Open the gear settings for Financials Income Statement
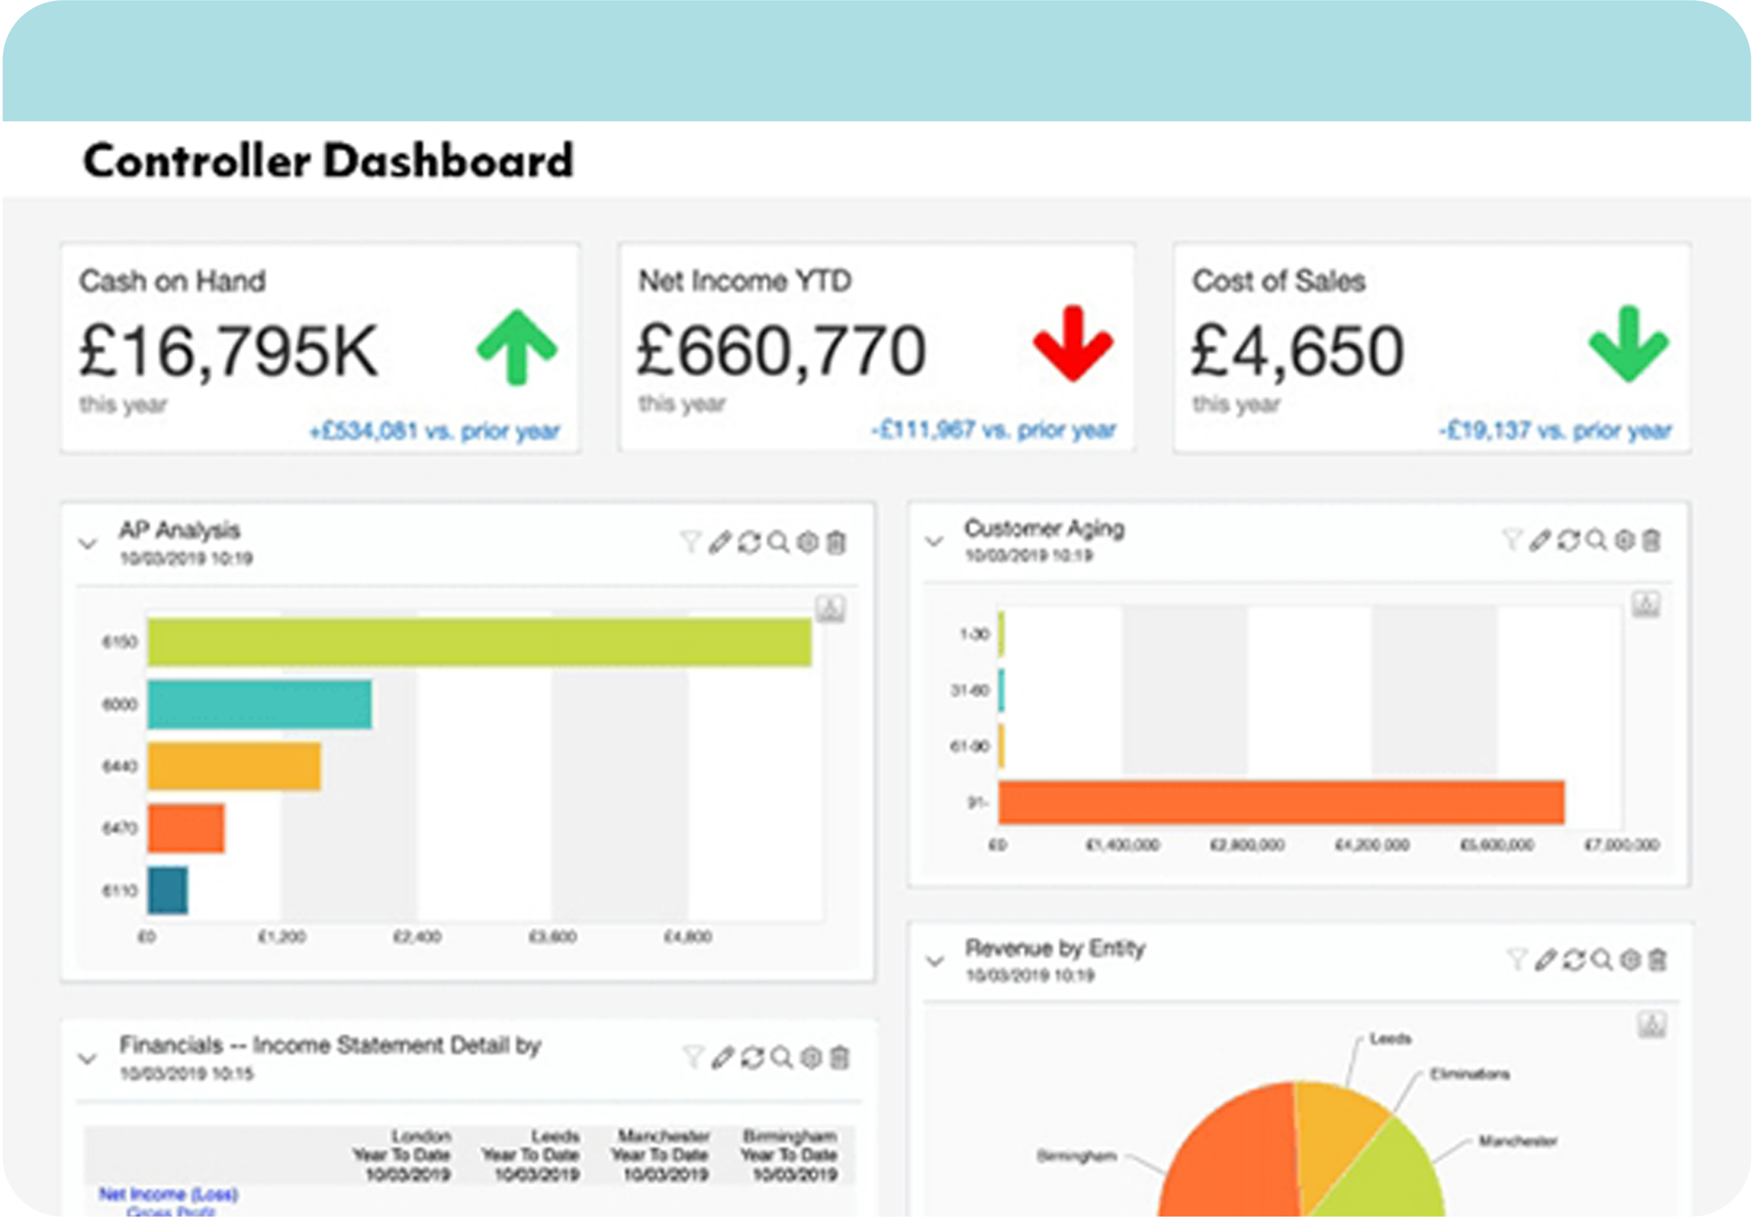 pyautogui.click(x=811, y=1057)
